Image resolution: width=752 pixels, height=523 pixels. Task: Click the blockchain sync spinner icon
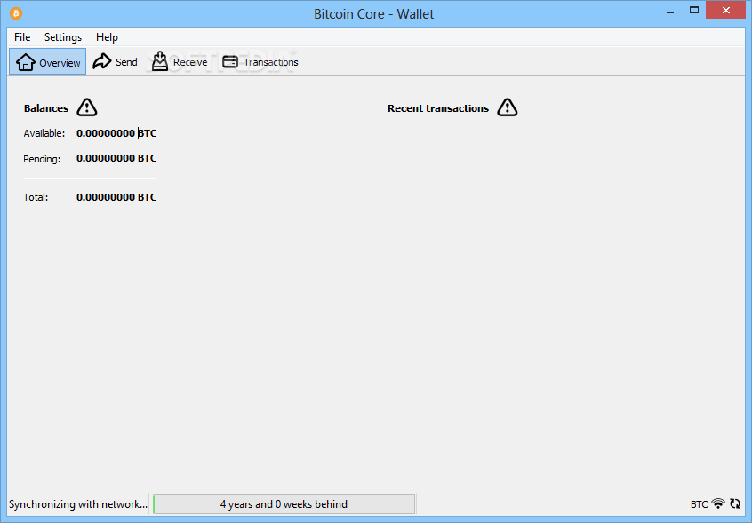pyautogui.click(x=735, y=503)
